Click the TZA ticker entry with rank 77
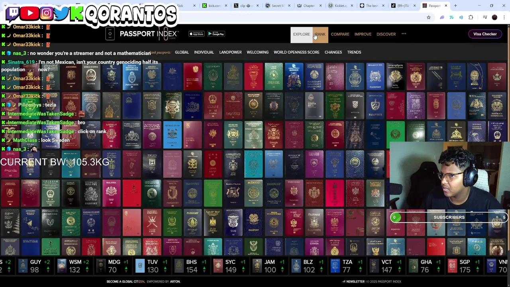Image resolution: width=510 pixels, height=287 pixels. [347, 266]
